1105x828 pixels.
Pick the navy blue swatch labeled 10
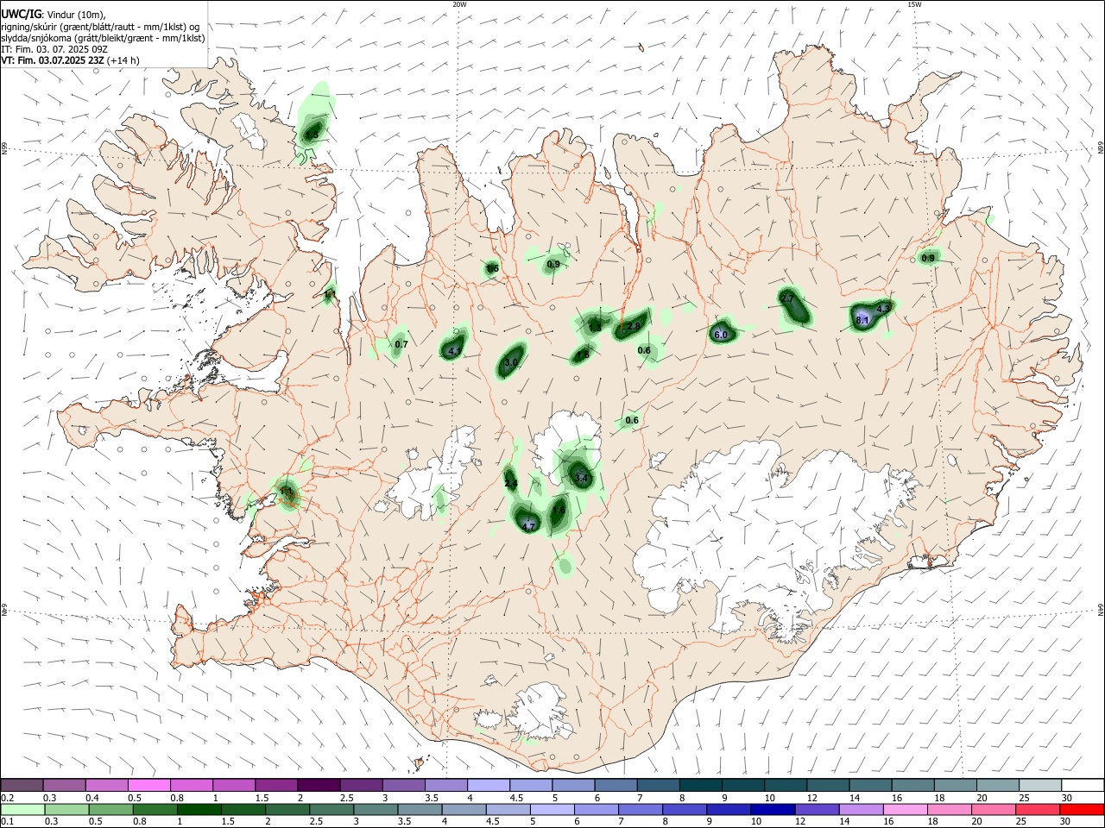click(x=772, y=809)
